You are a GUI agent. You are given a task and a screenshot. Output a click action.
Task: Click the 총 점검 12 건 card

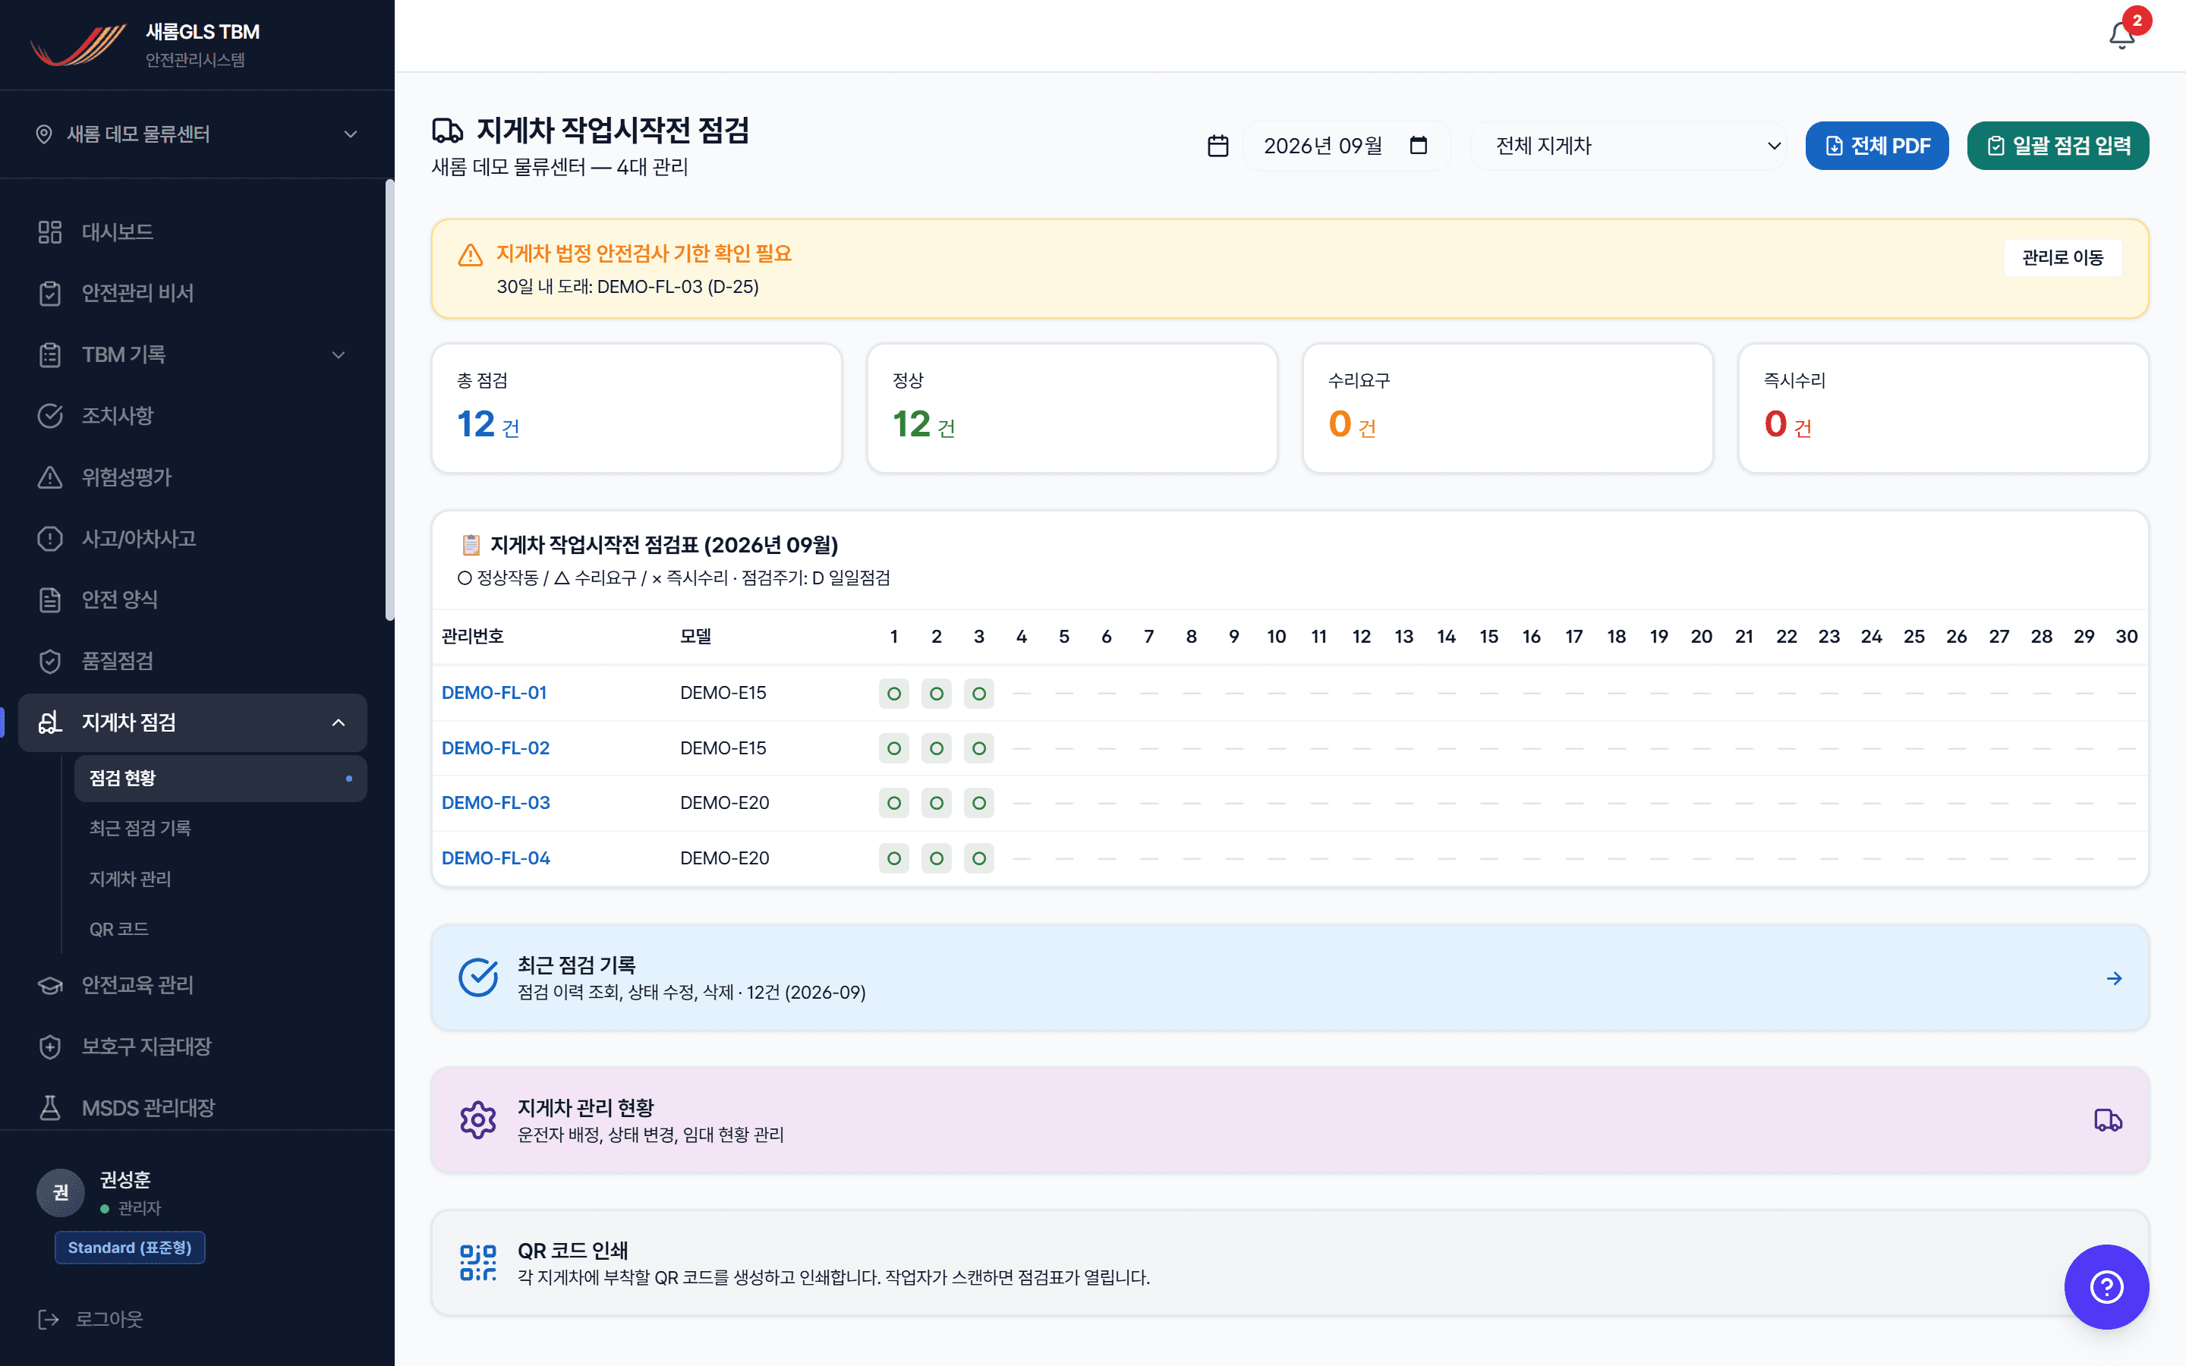(637, 408)
